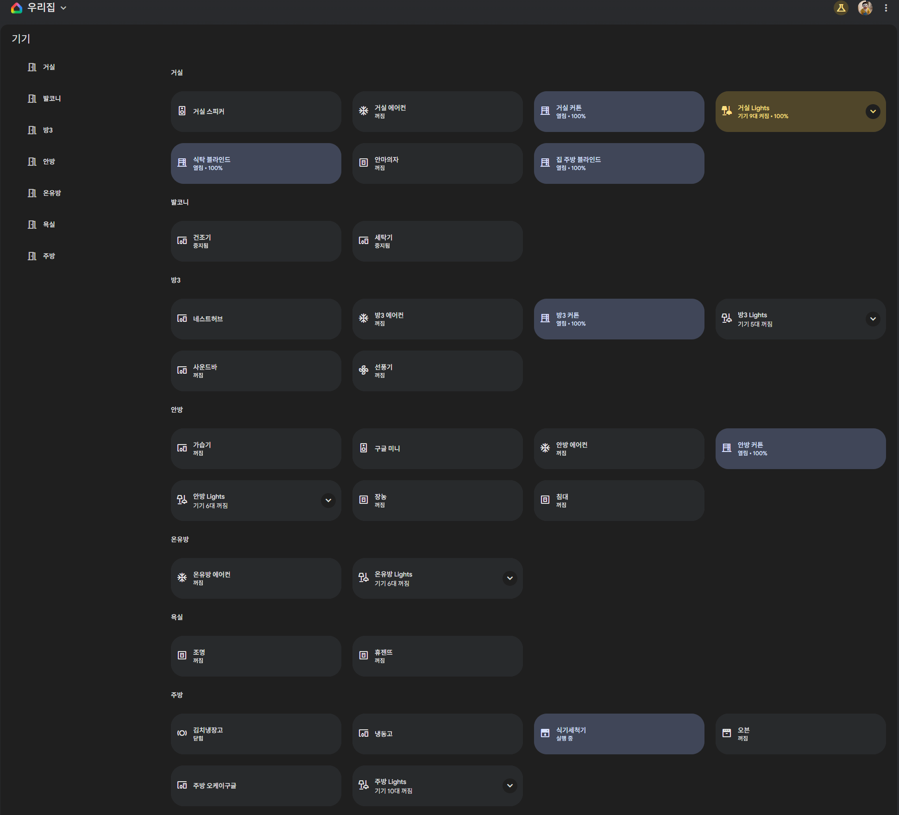The width and height of the screenshot is (899, 815).
Task: Open the experiments flask icon
Action: [841, 8]
